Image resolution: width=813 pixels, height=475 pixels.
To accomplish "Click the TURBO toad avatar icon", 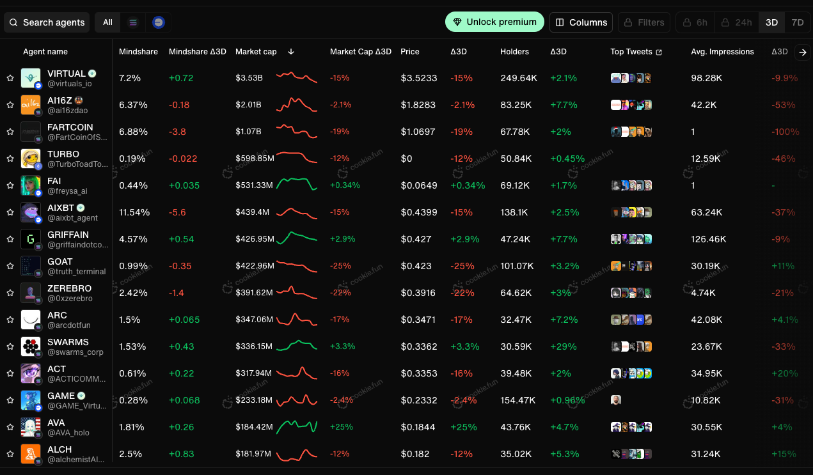I will [31, 159].
